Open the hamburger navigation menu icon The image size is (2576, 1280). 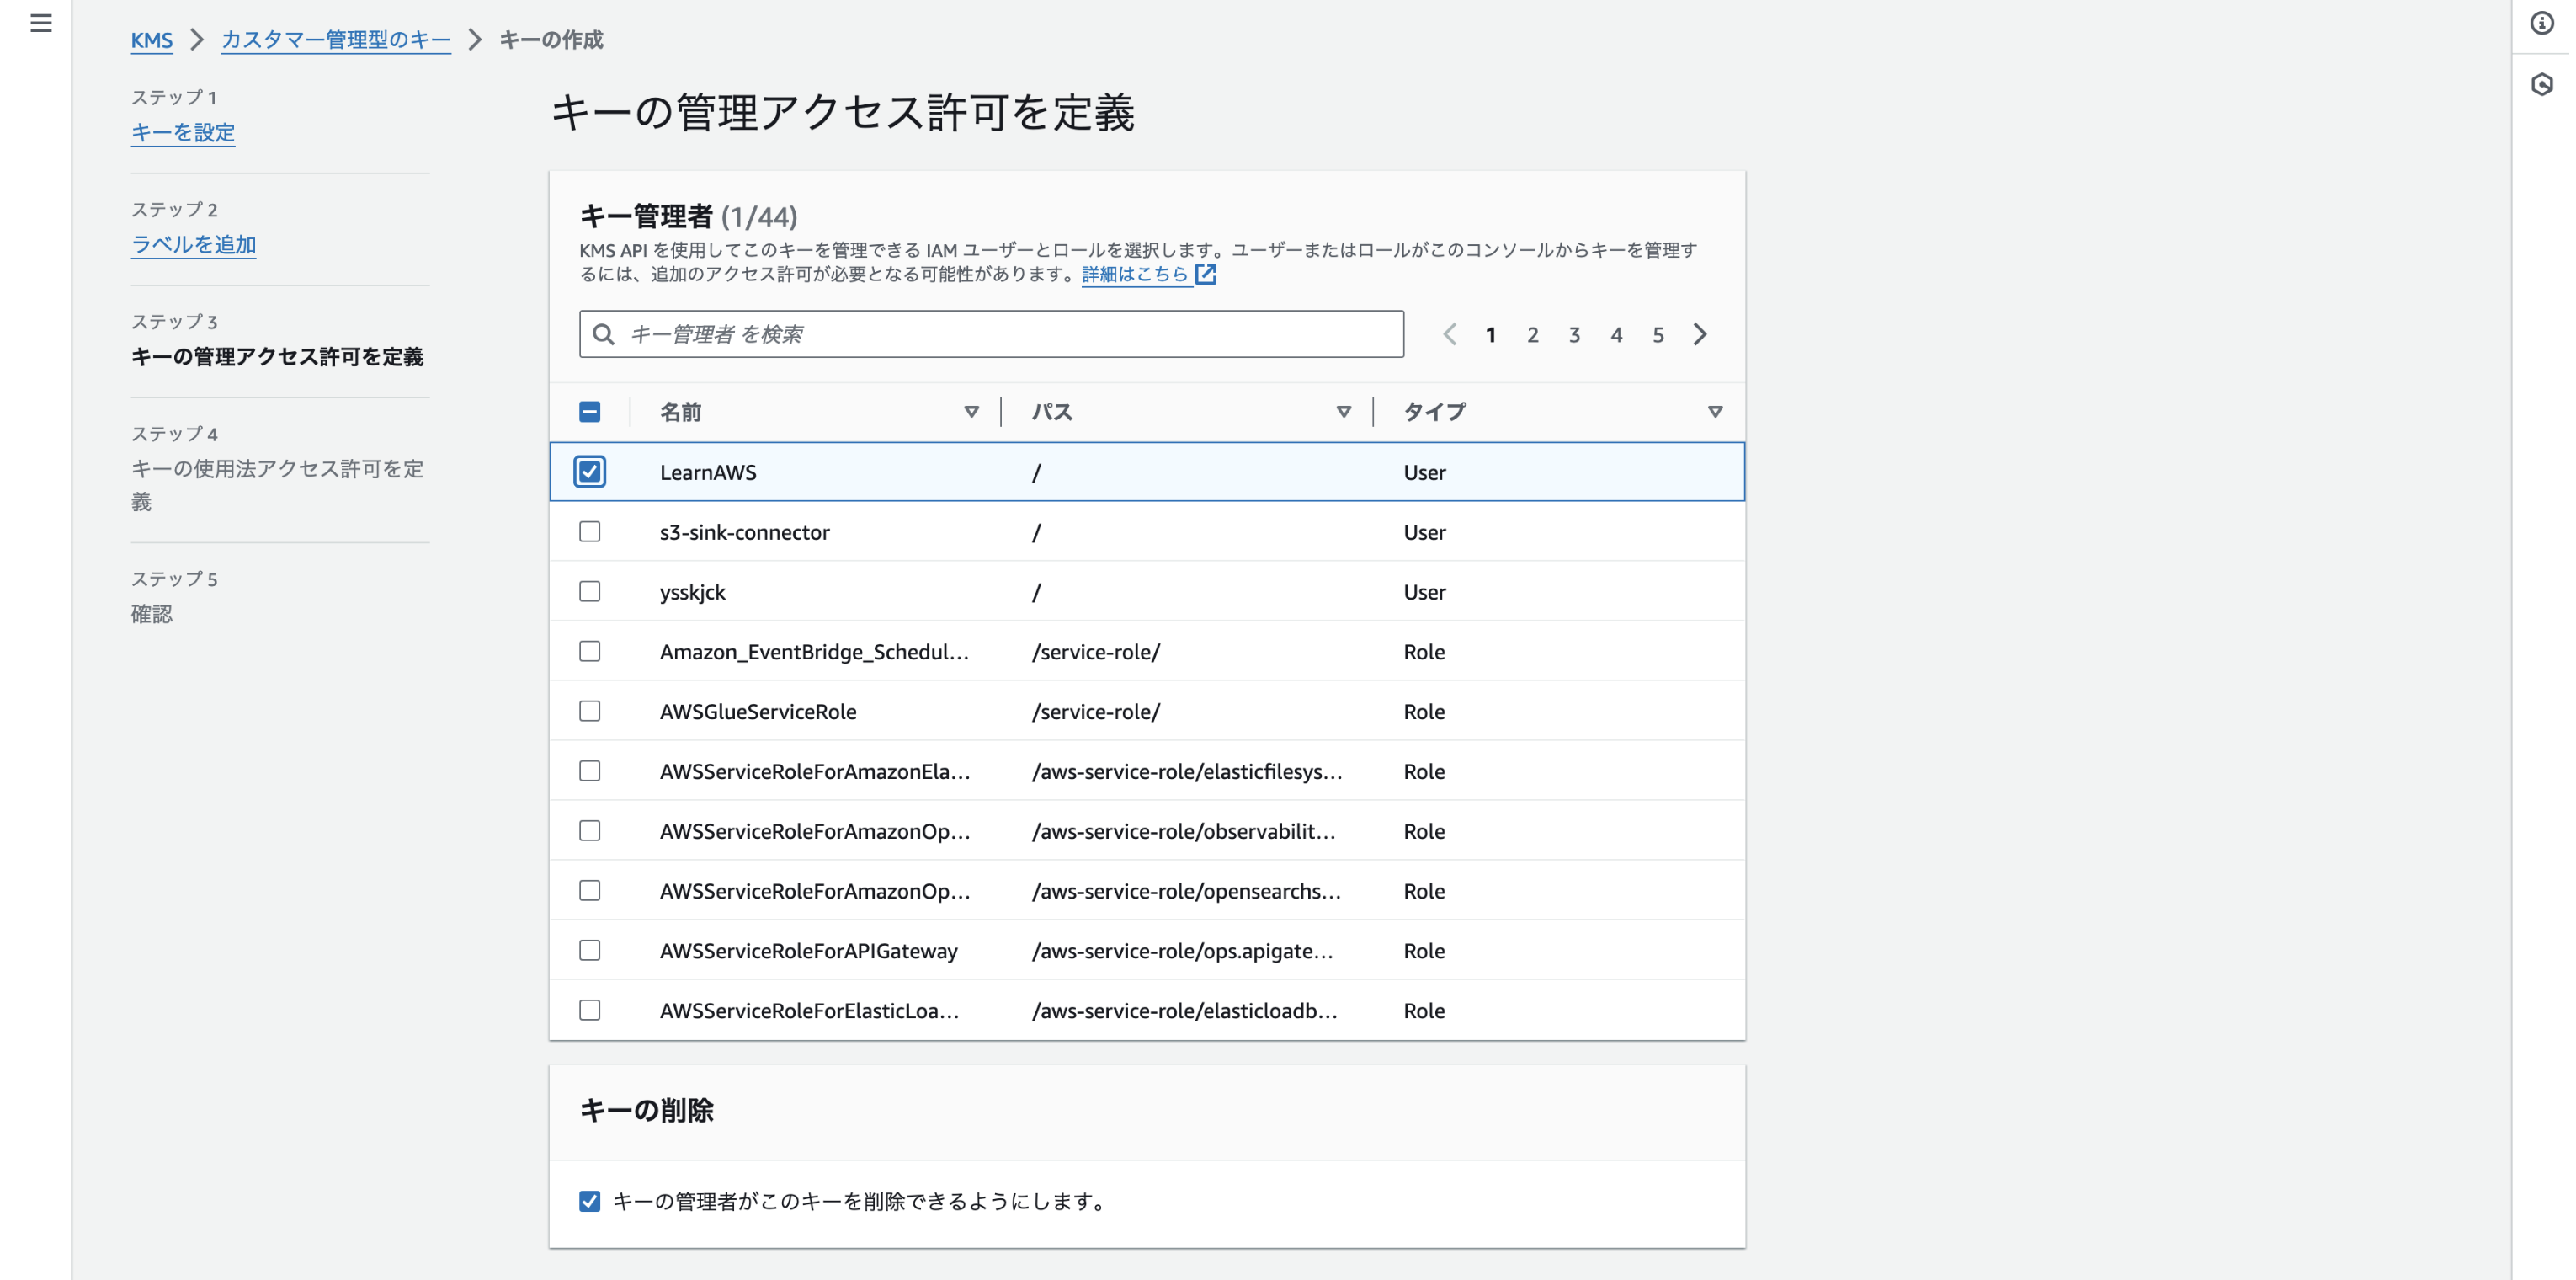pos(41,23)
